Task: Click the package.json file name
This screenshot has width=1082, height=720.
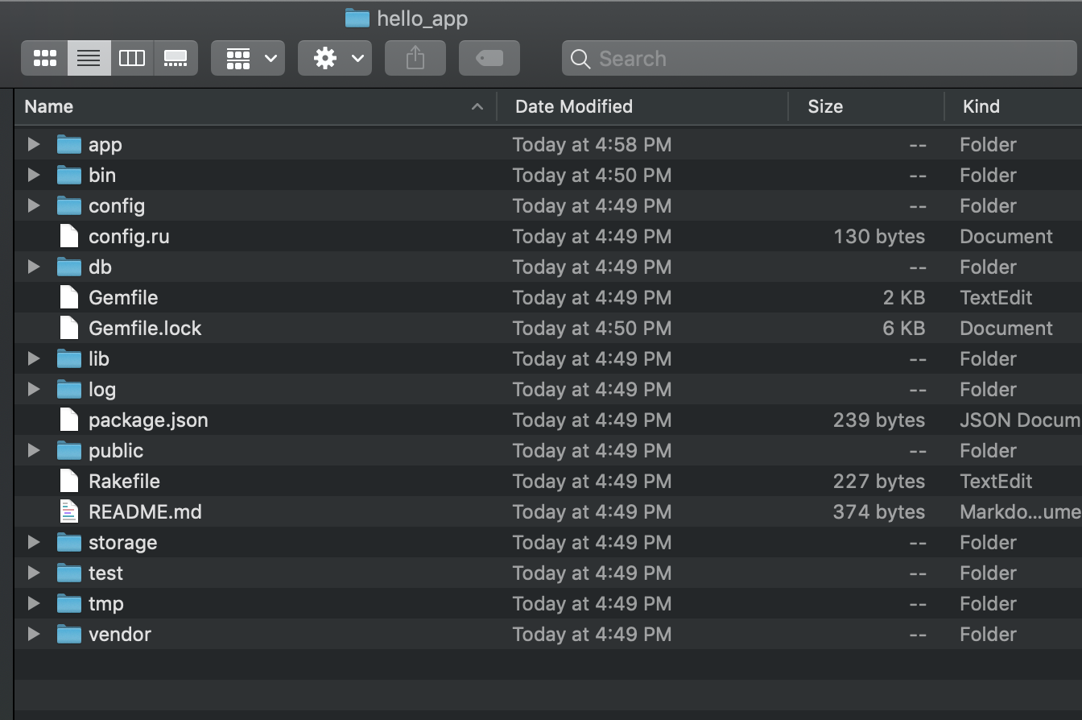Action: [148, 420]
